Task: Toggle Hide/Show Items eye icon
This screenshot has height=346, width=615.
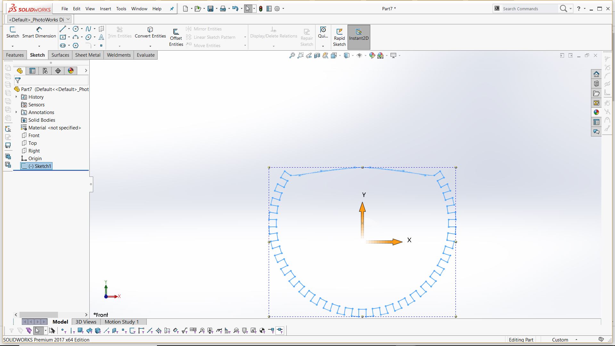Action: click(x=359, y=55)
